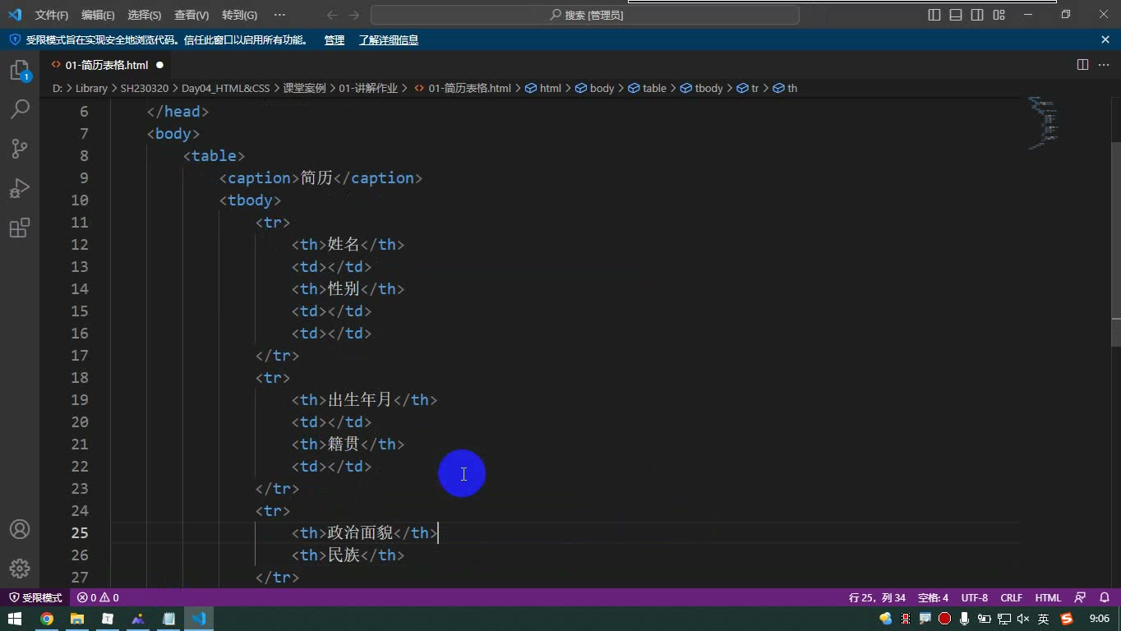Screen dimensions: 1121x631
Task: Open the 文件(F) menu
Action: tap(51, 15)
